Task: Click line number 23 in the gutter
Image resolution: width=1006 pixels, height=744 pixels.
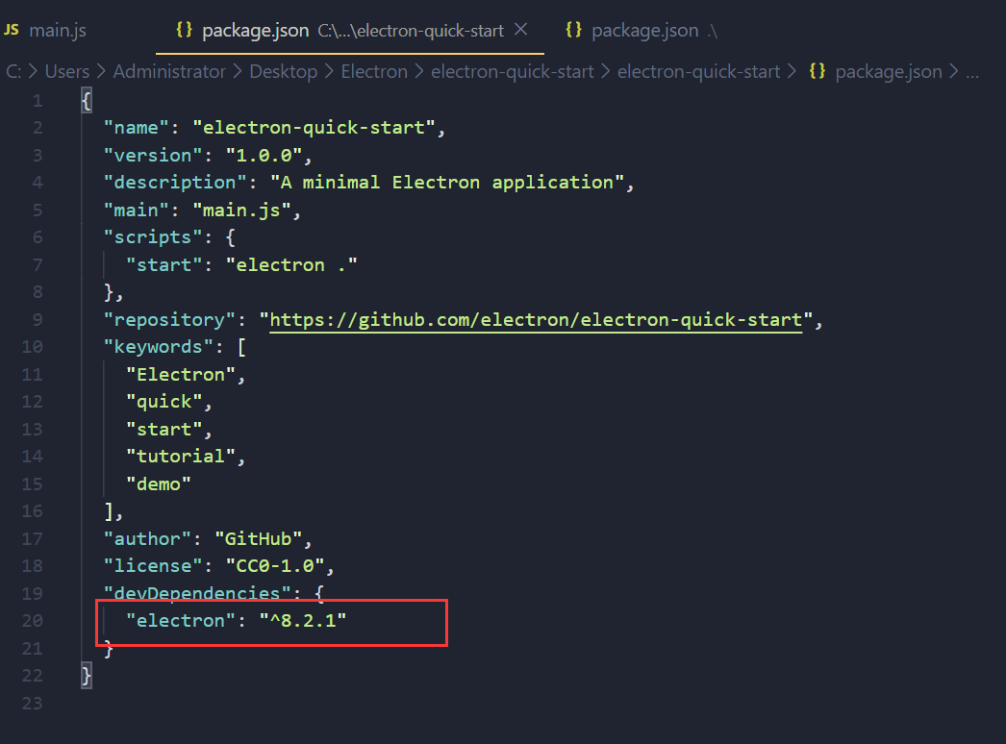Action: point(32,703)
